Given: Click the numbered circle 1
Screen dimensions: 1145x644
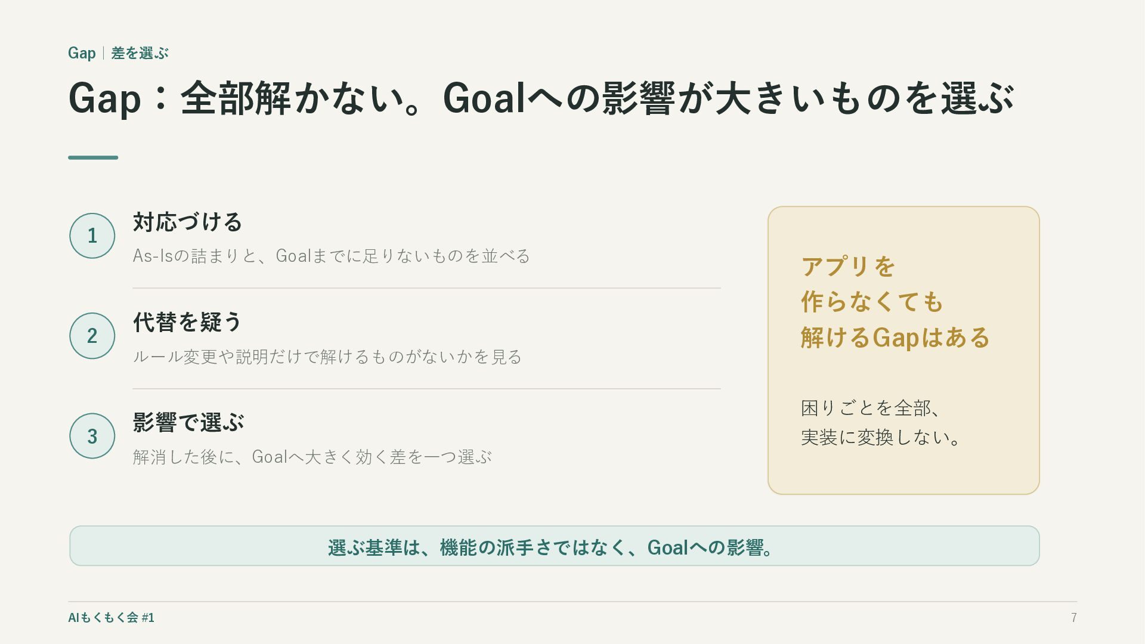Looking at the screenshot, I should (92, 236).
